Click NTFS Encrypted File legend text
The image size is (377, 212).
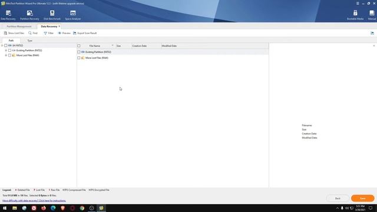click(x=99, y=190)
